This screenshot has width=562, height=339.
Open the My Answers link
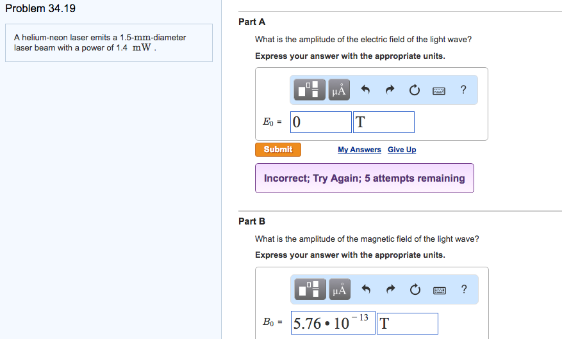click(x=360, y=150)
